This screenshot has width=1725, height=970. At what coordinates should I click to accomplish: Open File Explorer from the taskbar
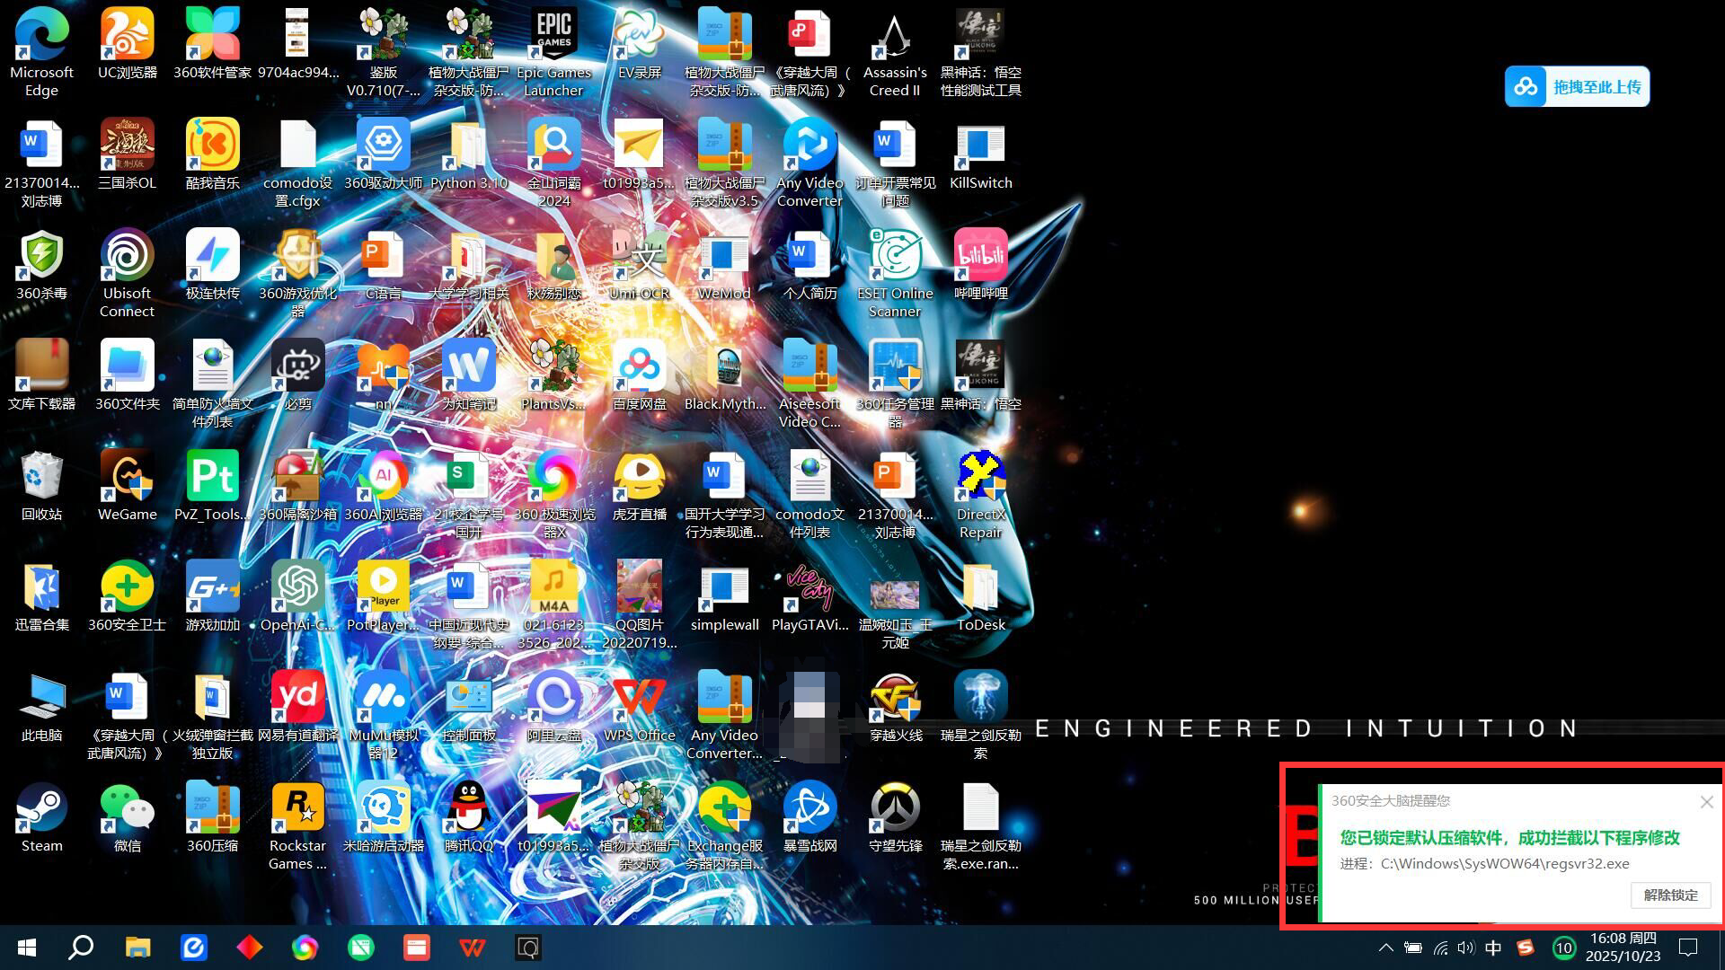pos(137,948)
